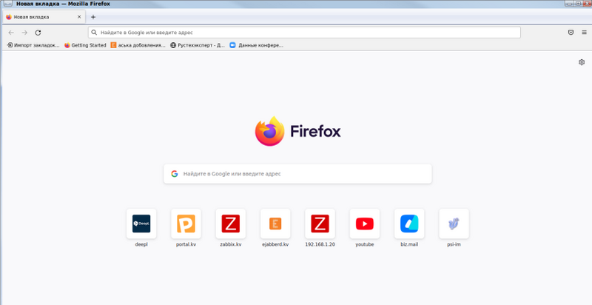
Task: Open the zabbix.kv shortcut tile
Action: (231, 224)
